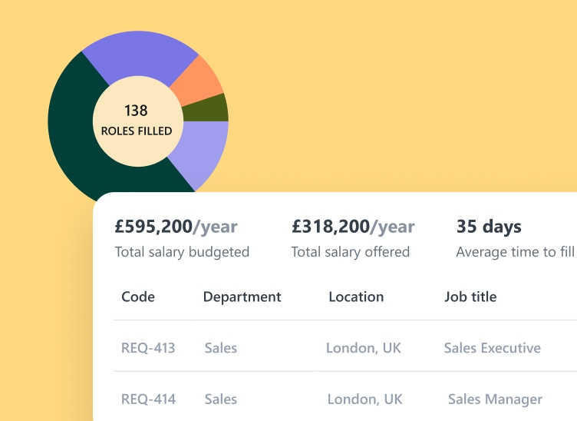Sort by the Department column header
The width and height of the screenshot is (577, 421).
[x=242, y=297]
